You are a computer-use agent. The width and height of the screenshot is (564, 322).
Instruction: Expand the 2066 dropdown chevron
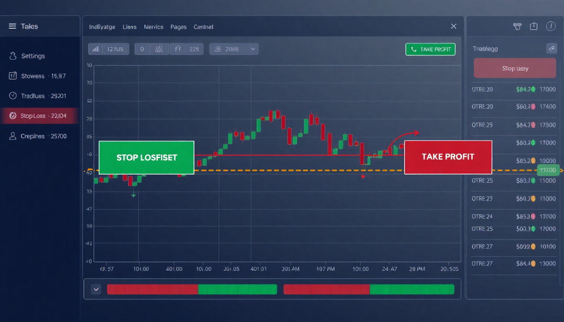point(253,49)
